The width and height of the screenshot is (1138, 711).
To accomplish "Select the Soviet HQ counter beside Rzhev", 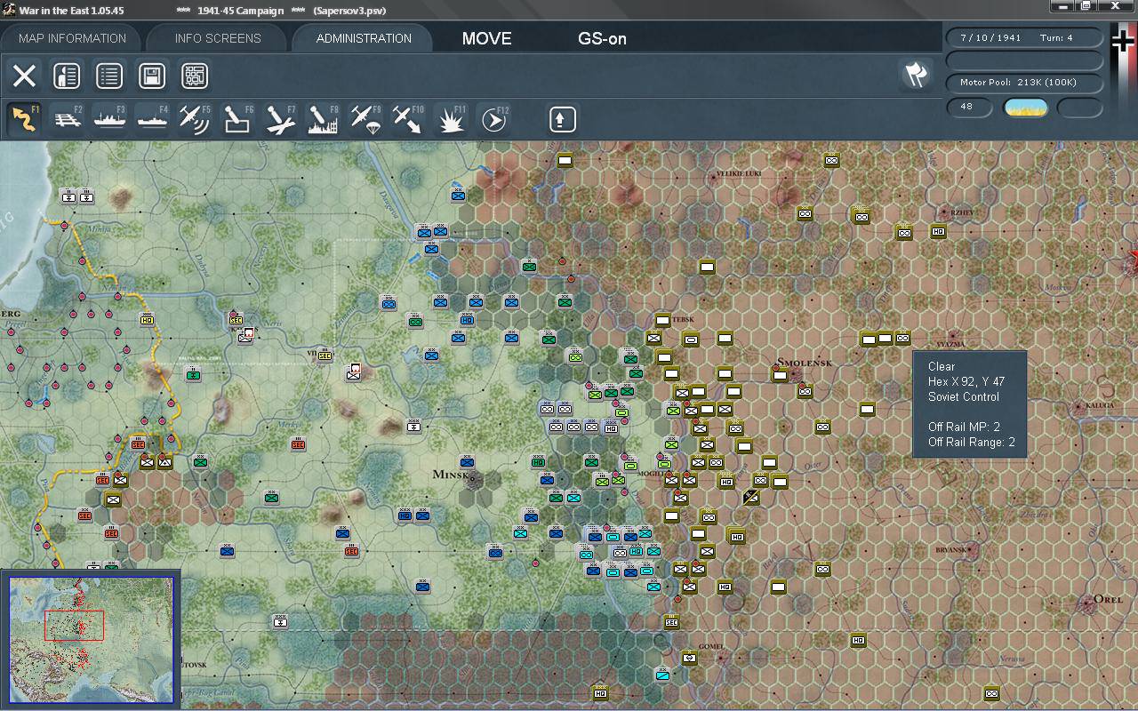I will tap(938, 232).
